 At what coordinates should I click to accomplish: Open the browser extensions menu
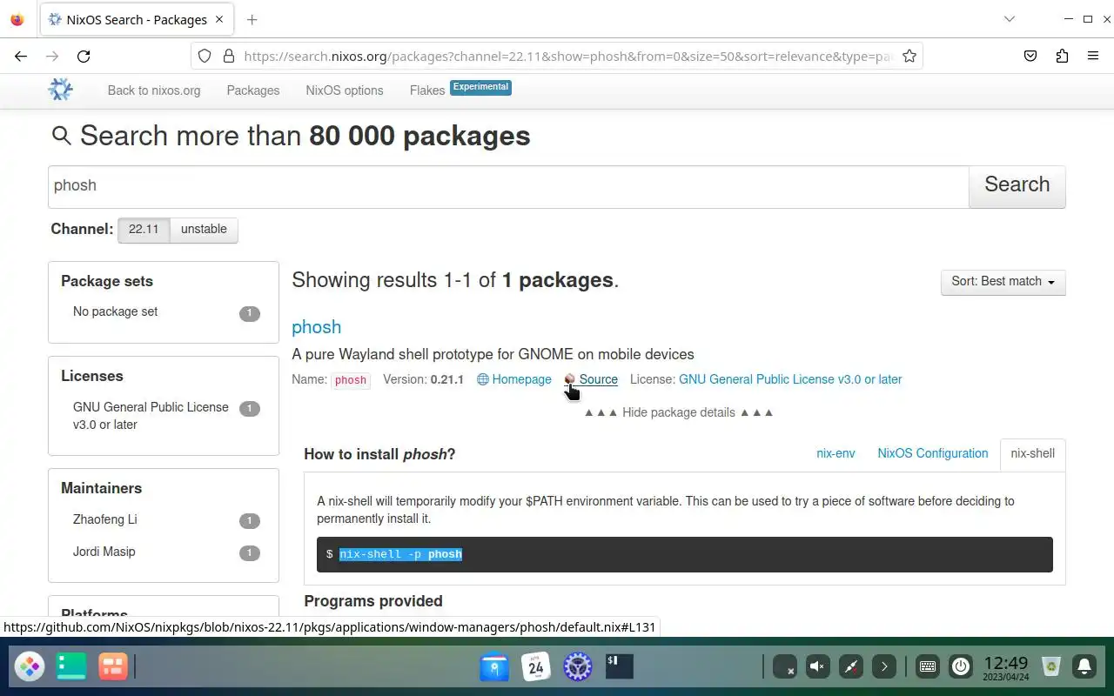pos(1062,56)
